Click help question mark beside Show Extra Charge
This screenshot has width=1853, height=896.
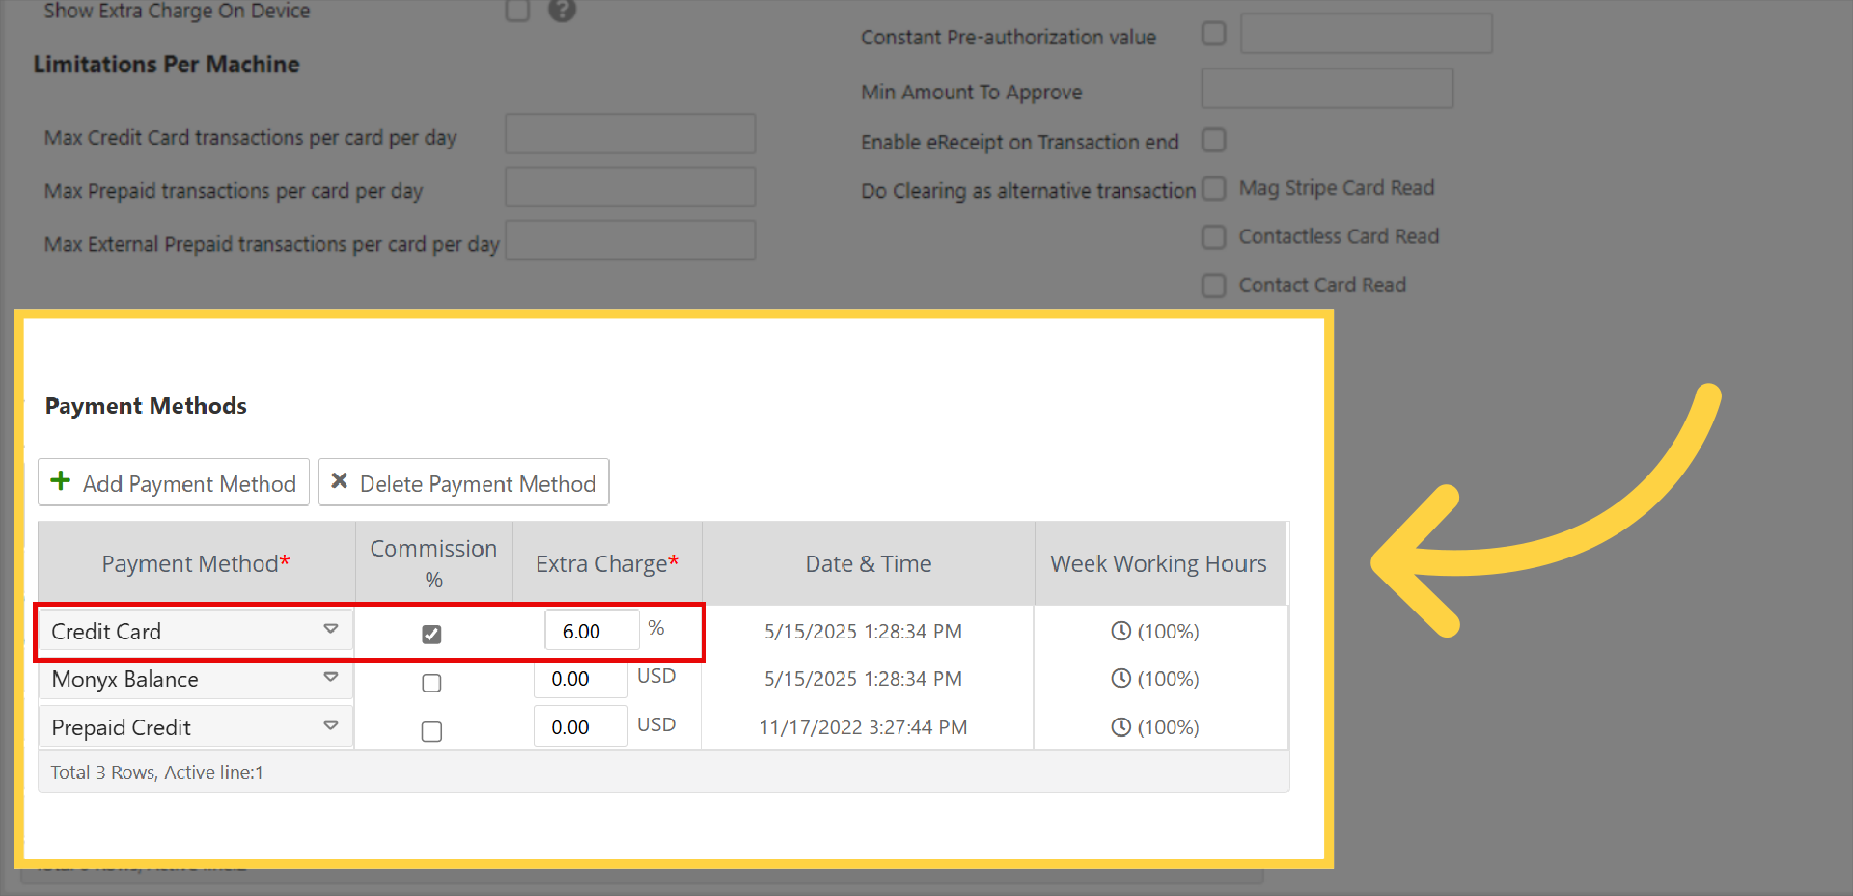[562, 11]
